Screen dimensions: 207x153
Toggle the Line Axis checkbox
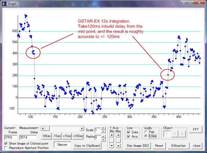click(129, 137)
